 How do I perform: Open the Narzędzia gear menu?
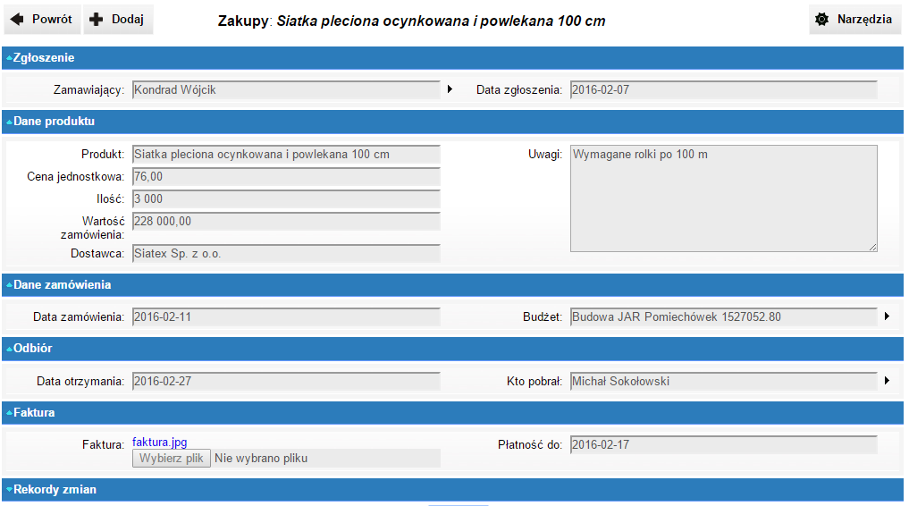(854, 20)
